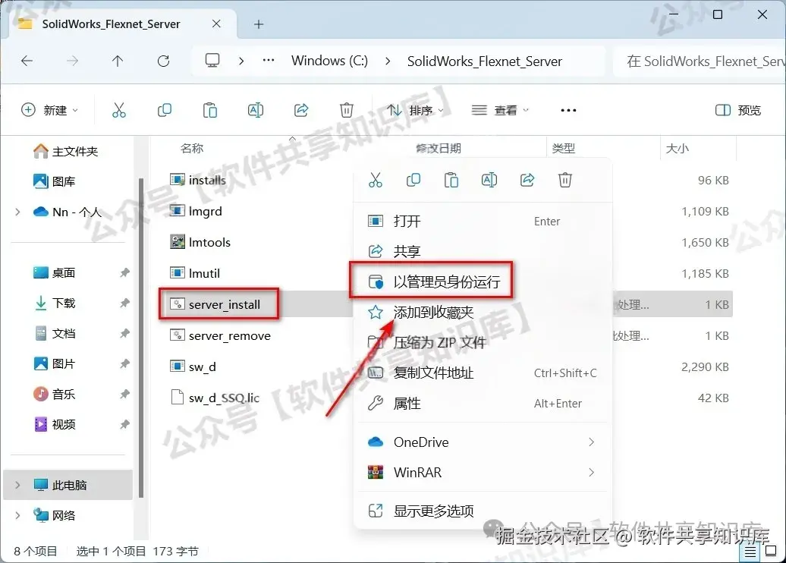The width and height of the screenshot is (786, 563).
Task: Select the sw_d_SSQ.lic file
Action: click(x=215, y=398)
